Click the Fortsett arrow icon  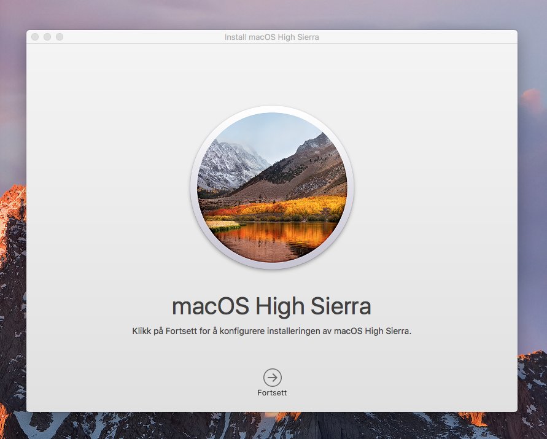tap(273, 377)
